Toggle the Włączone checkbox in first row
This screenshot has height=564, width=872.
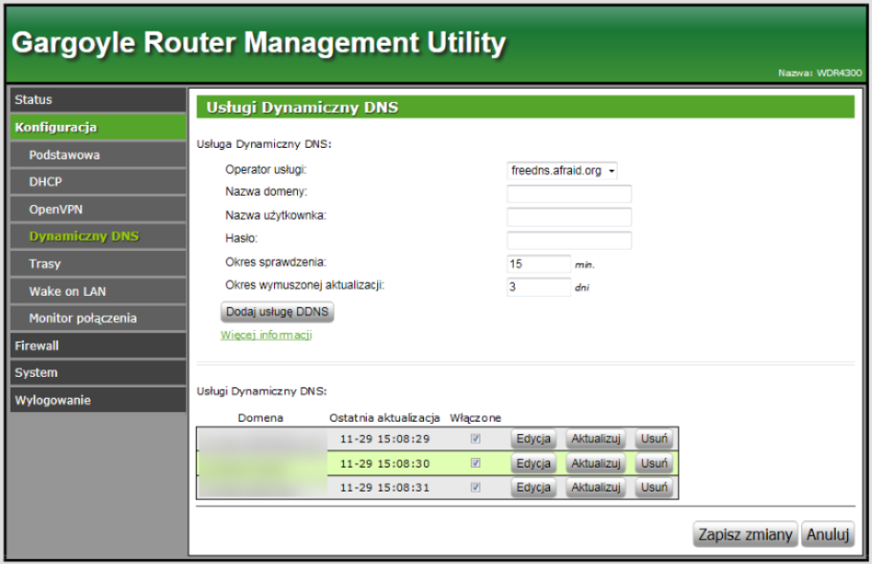tap(476, 439)
